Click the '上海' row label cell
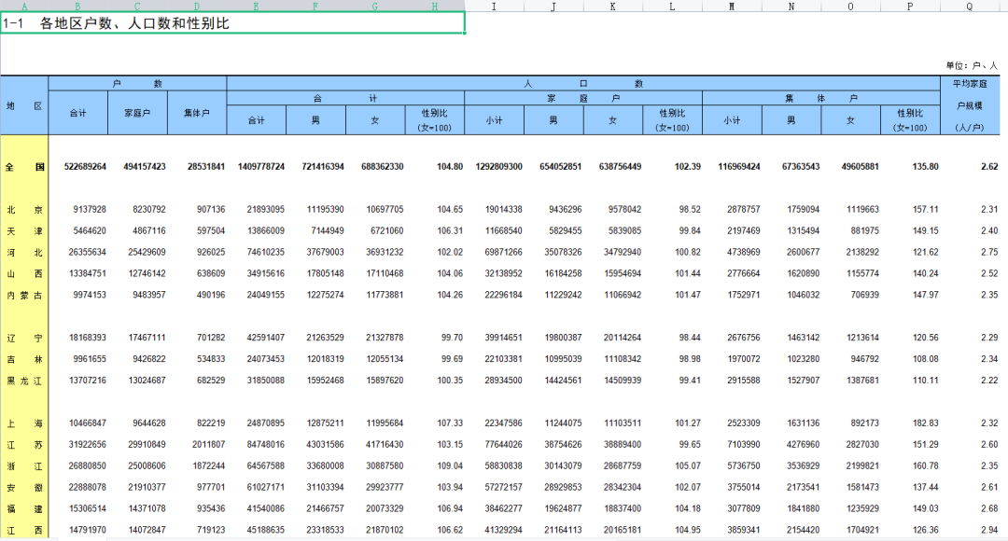This screenshot has width=1008, height=541. [24, 423]
